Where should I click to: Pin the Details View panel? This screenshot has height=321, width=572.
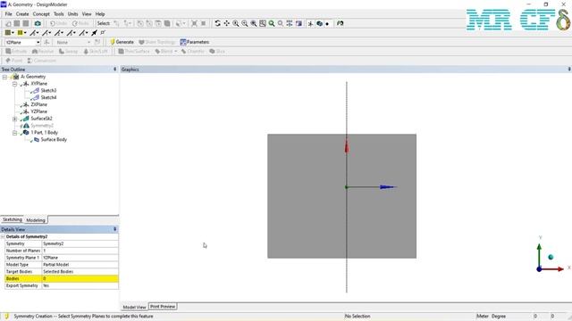pyautogui.click(x=115, y=229)
